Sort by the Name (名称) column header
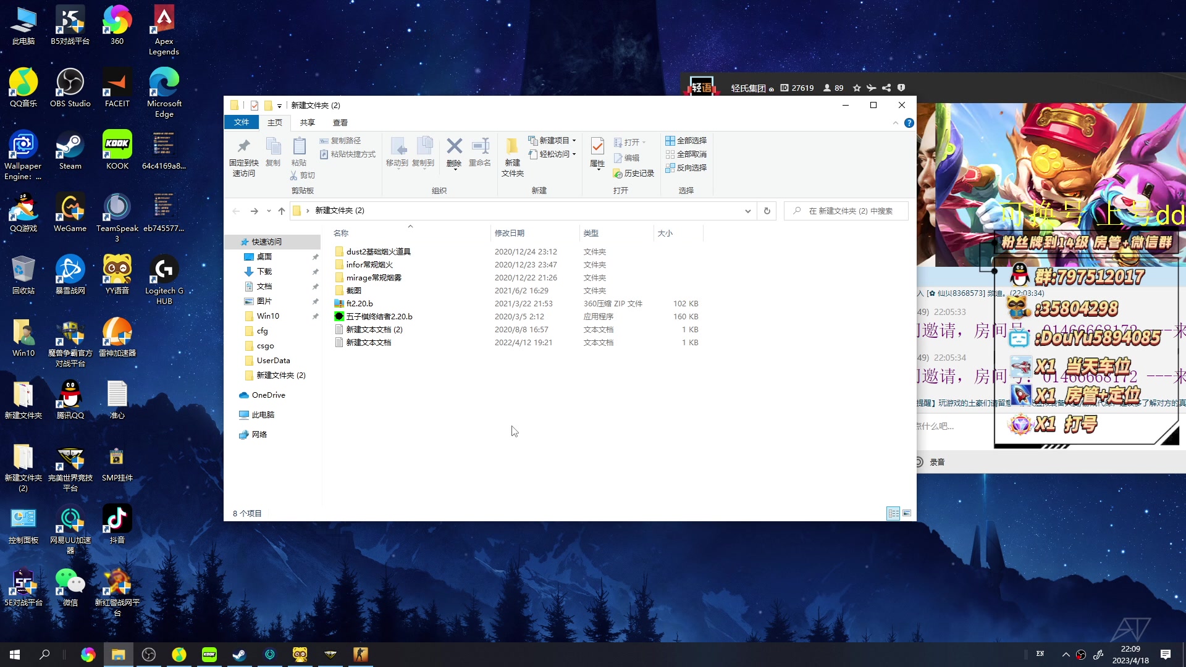The image size is (1186, 667). [x=341, y=233]
